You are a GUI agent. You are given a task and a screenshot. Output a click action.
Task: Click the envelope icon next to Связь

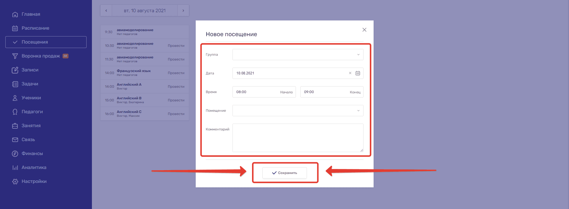pos(15,140)
